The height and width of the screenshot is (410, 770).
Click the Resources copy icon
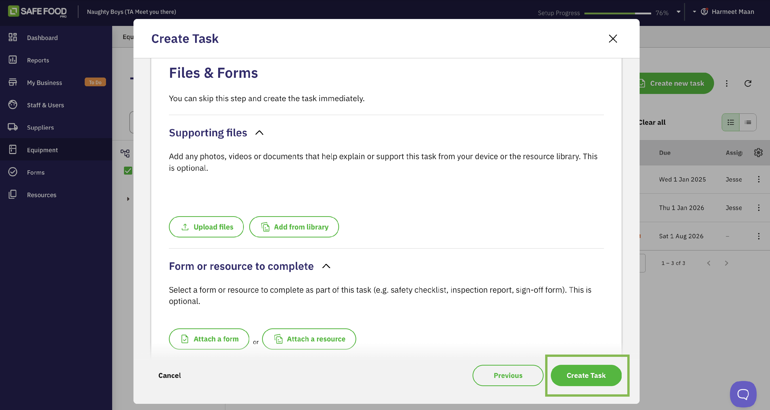13,194
